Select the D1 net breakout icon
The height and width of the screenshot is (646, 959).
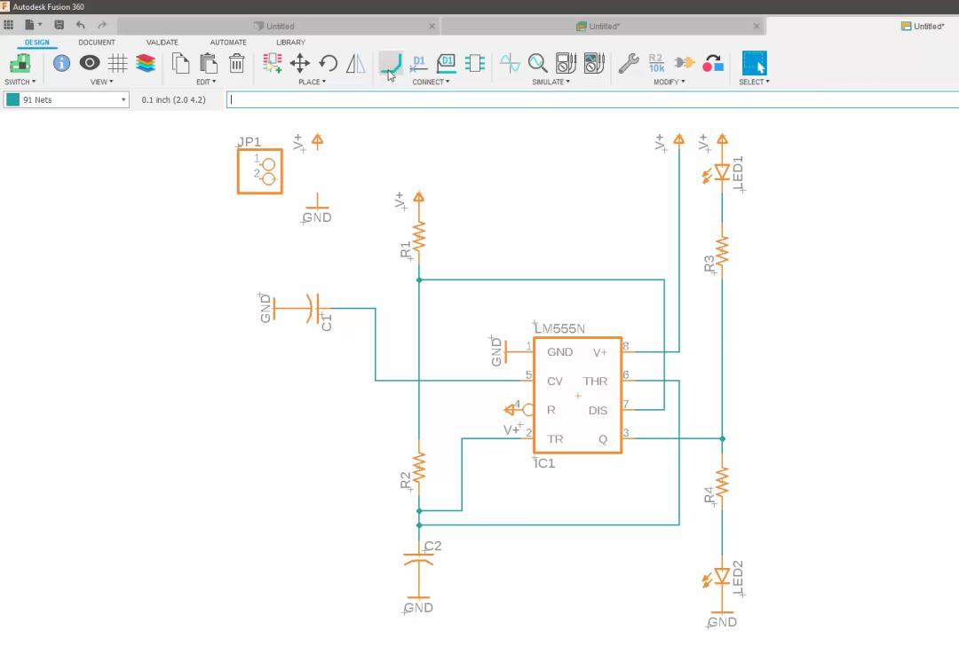click(418, 64)
